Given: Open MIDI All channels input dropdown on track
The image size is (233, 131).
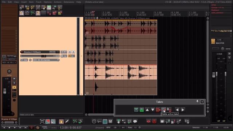Looking at the screenshot, I should pyautogui.click(x=46, y=60).
